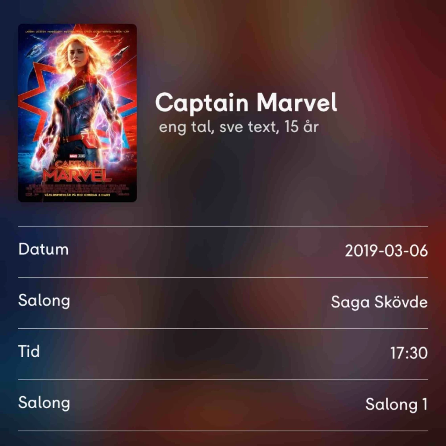Viewport: 446px width, 446px height.
Task: Click the Datum label
Action: point(44,249)
